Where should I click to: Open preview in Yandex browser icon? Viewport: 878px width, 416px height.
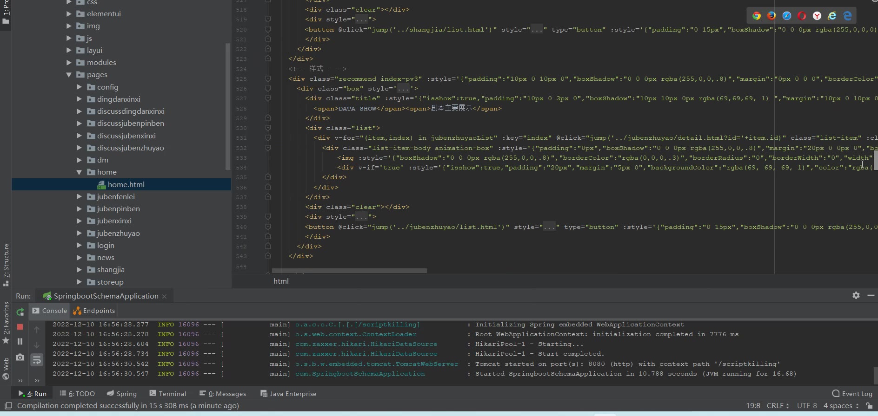pos(817,16)
